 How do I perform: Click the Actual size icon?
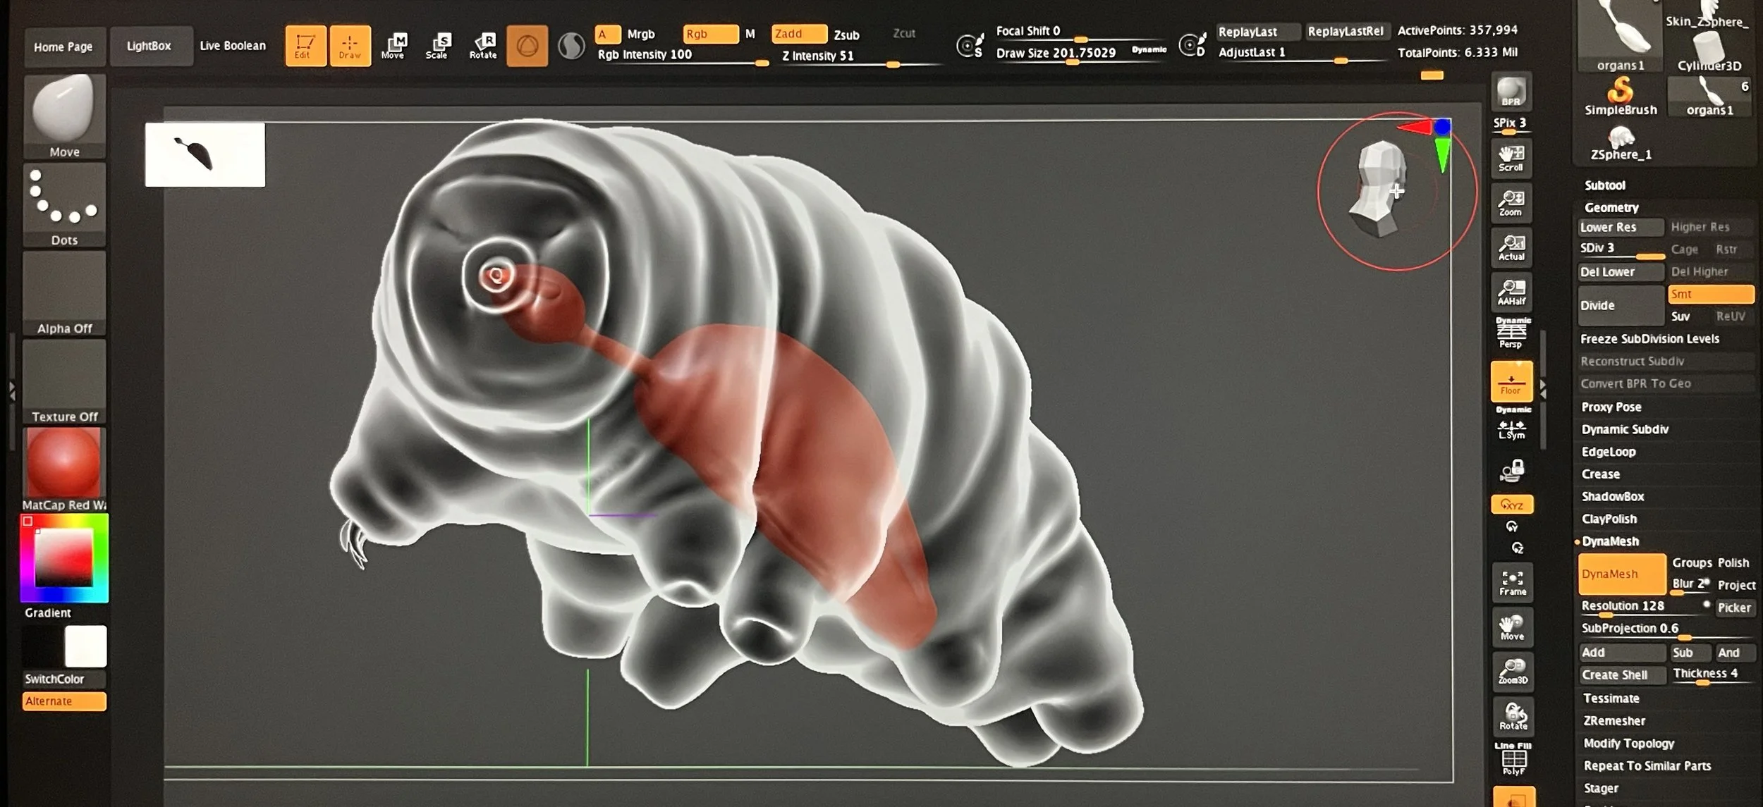click(1511, 247)
